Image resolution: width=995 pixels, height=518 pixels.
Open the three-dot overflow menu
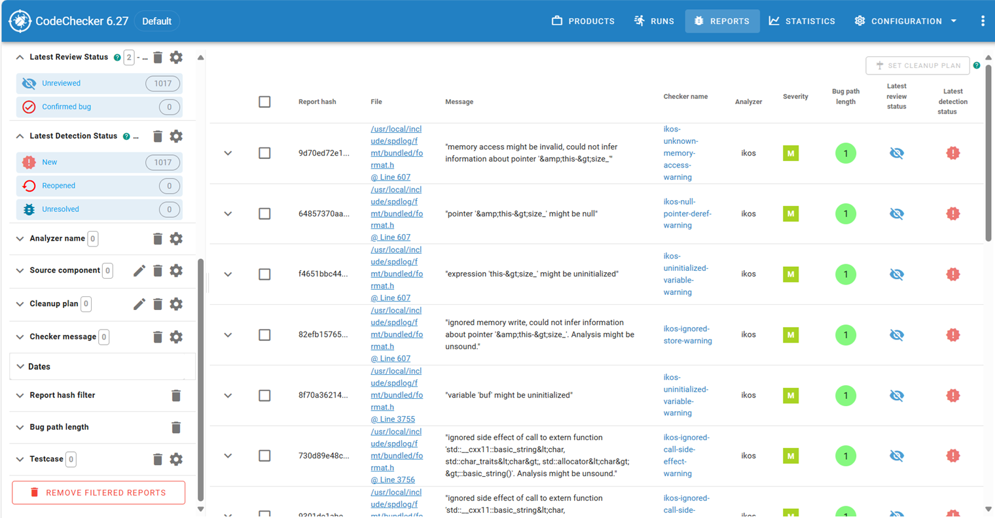(x=983, y=21)
